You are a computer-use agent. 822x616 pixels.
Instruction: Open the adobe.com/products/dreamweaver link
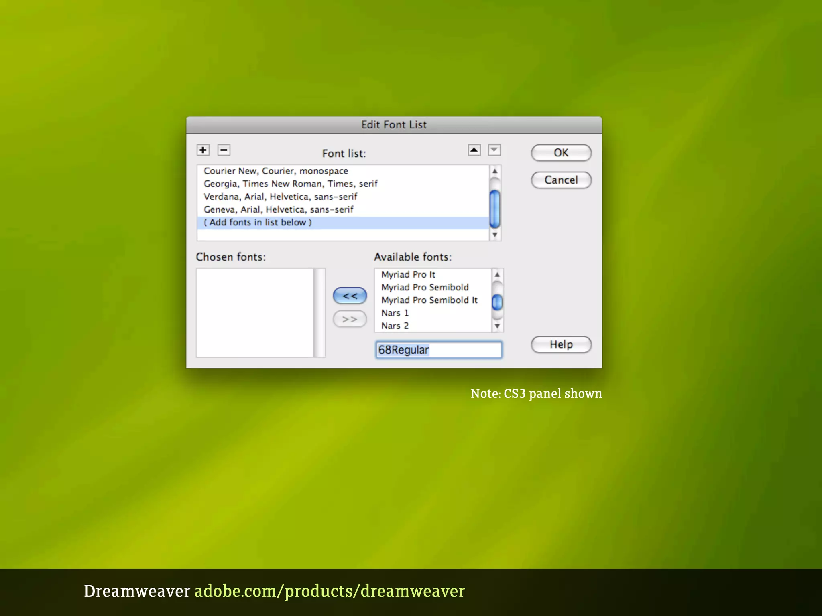[330, 591]
